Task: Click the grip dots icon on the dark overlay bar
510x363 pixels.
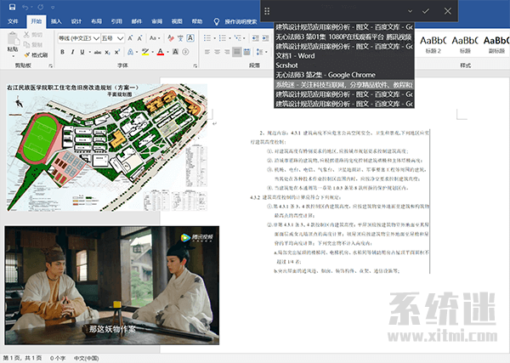Action: (x=267, y=11)
